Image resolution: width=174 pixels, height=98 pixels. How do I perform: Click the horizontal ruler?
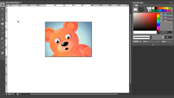point(68,5)
